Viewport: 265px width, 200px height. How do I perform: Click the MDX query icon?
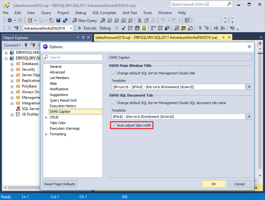click(110, 20)
